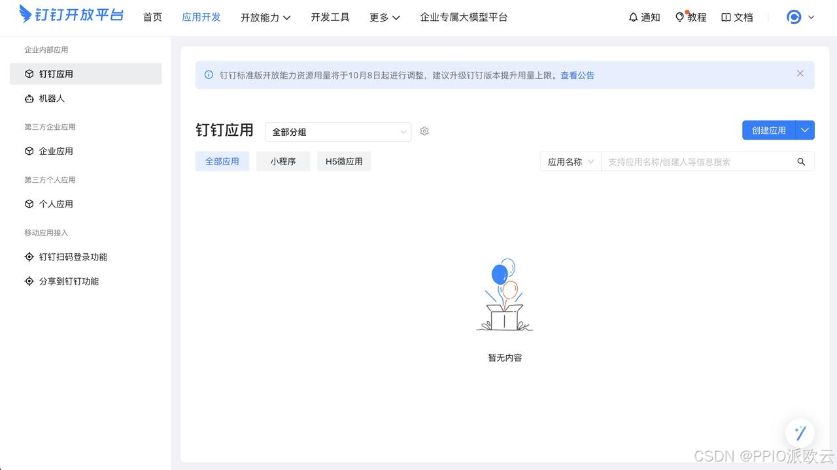Click the target icon beside 钉钉扫码登录功能
837x470 pixels.
pyautogui.click(x=29, y=257)
